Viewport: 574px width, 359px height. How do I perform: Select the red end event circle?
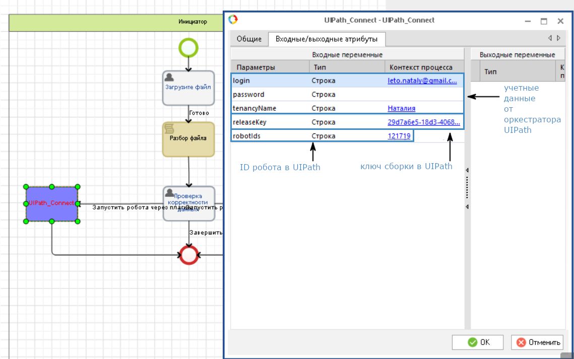pyautogui.click(x=188, y=255)
